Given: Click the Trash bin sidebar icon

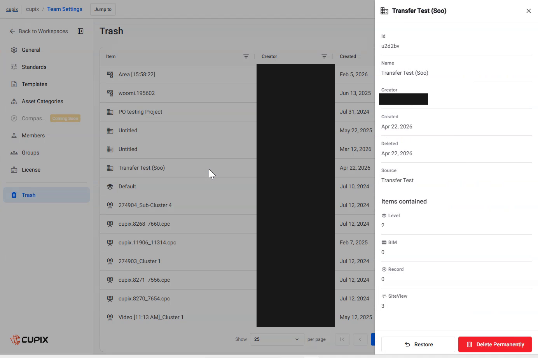Looking at the screenshot, I should tap(14, 195).
